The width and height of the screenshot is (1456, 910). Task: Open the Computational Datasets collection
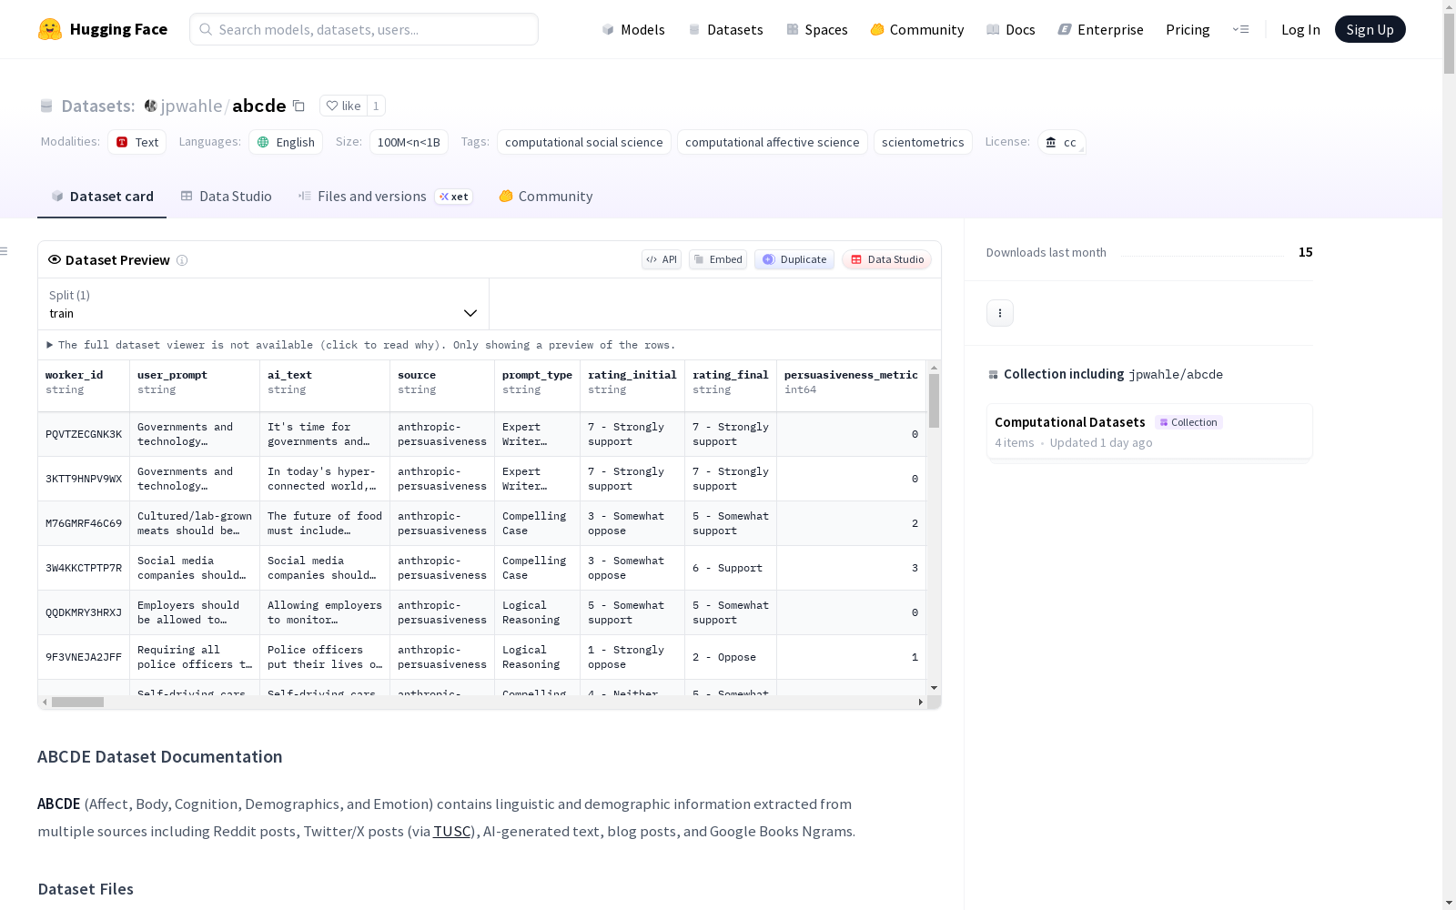[1149, 431]
